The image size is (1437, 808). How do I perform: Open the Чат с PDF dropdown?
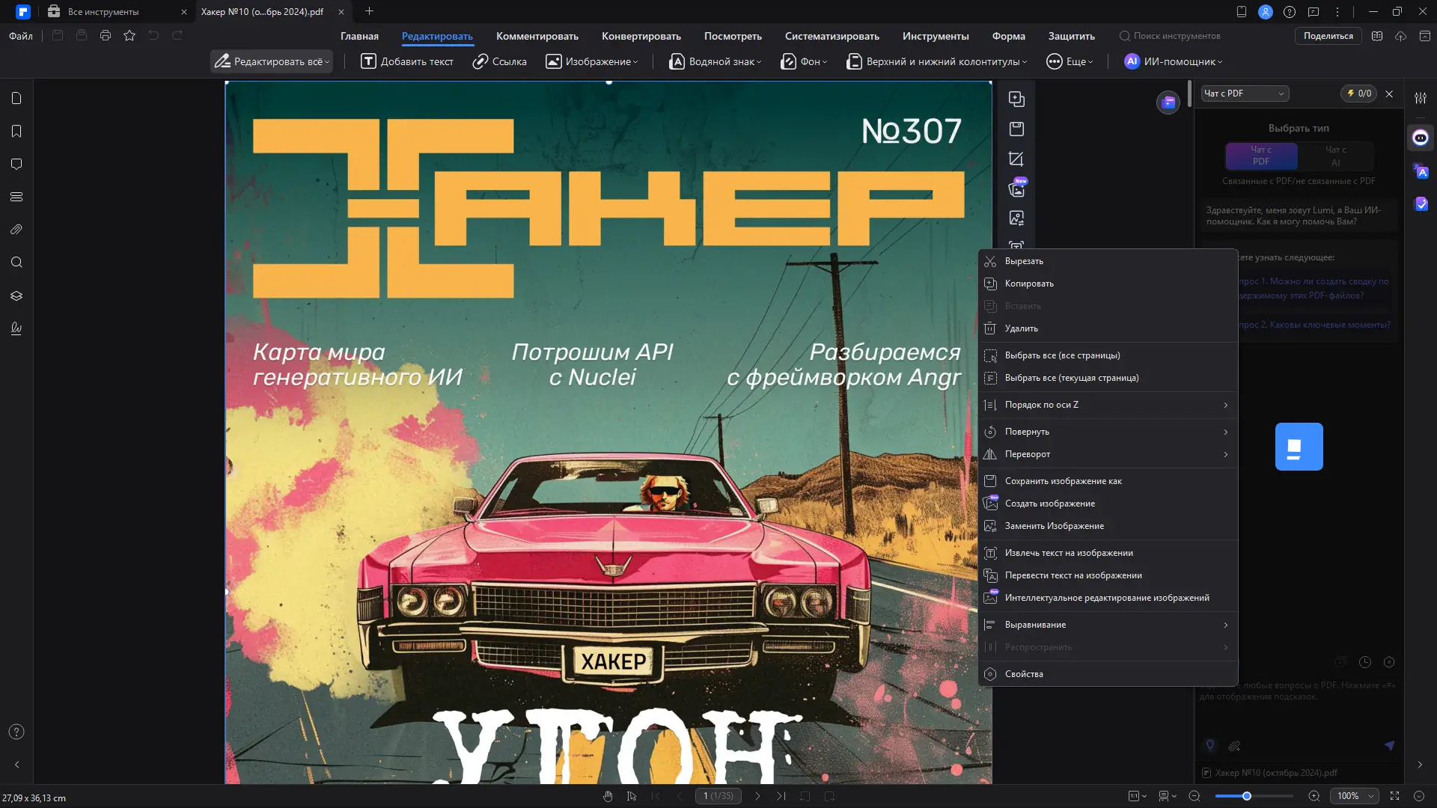(1244, 94)
